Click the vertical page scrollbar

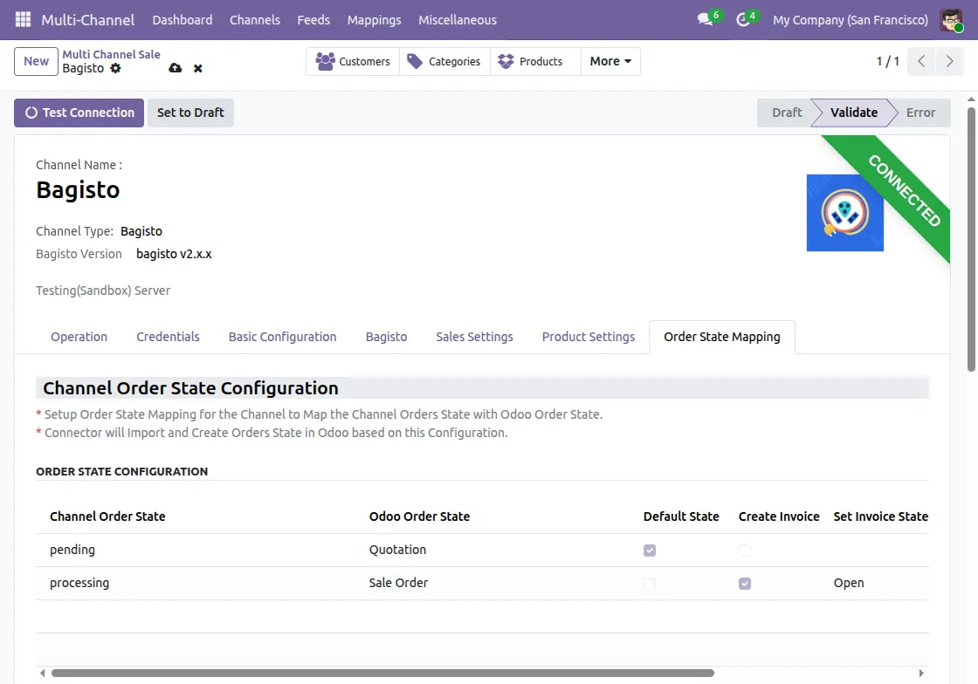point(971,240)
